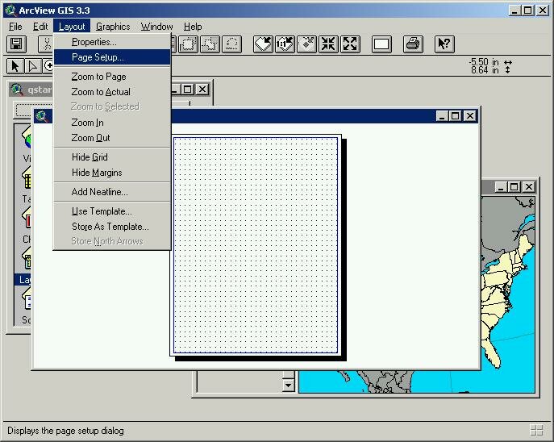Click the Save Project toolbar icon
Image resolution: width=554 pixels, height=442 pixels.
16,44
